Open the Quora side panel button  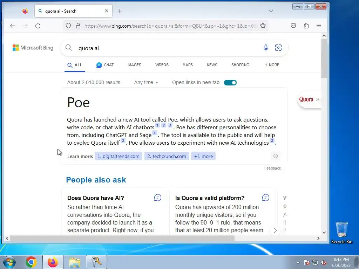(x=310, y=100)
